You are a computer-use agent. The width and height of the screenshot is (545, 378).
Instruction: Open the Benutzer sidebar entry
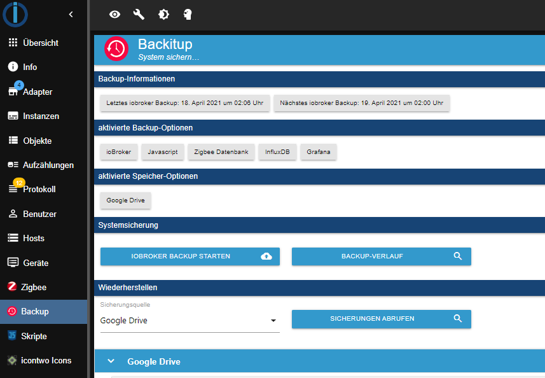(43, 214)
